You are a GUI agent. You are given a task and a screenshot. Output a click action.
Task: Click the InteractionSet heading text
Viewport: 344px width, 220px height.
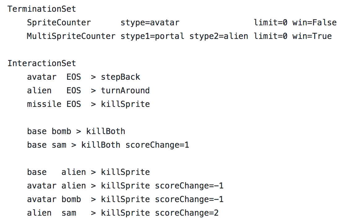[42, 63]
